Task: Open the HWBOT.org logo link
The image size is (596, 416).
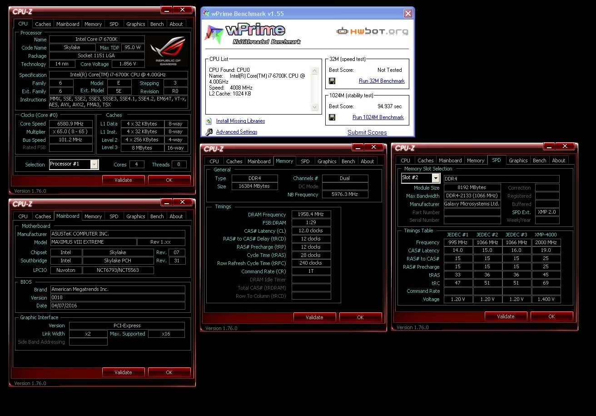Action: tap(372, 31)
